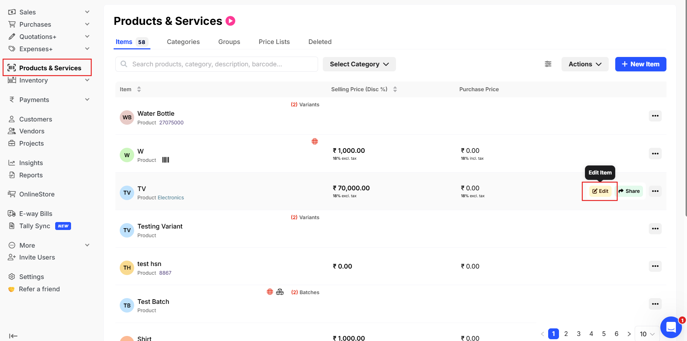Collapse the sidebar with the arrow icon

coord(13,336)
